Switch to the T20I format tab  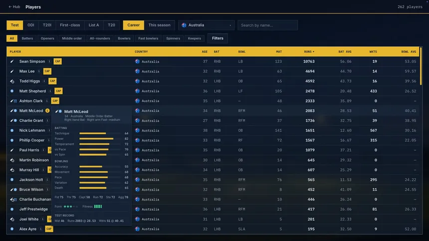(47, 25)
